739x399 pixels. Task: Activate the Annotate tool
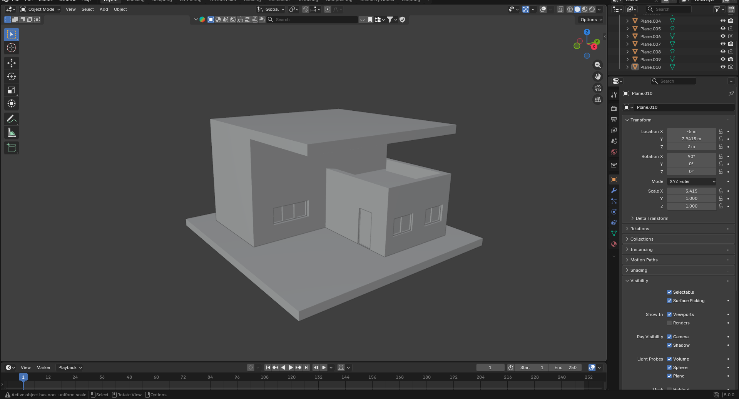coord(12,119)
